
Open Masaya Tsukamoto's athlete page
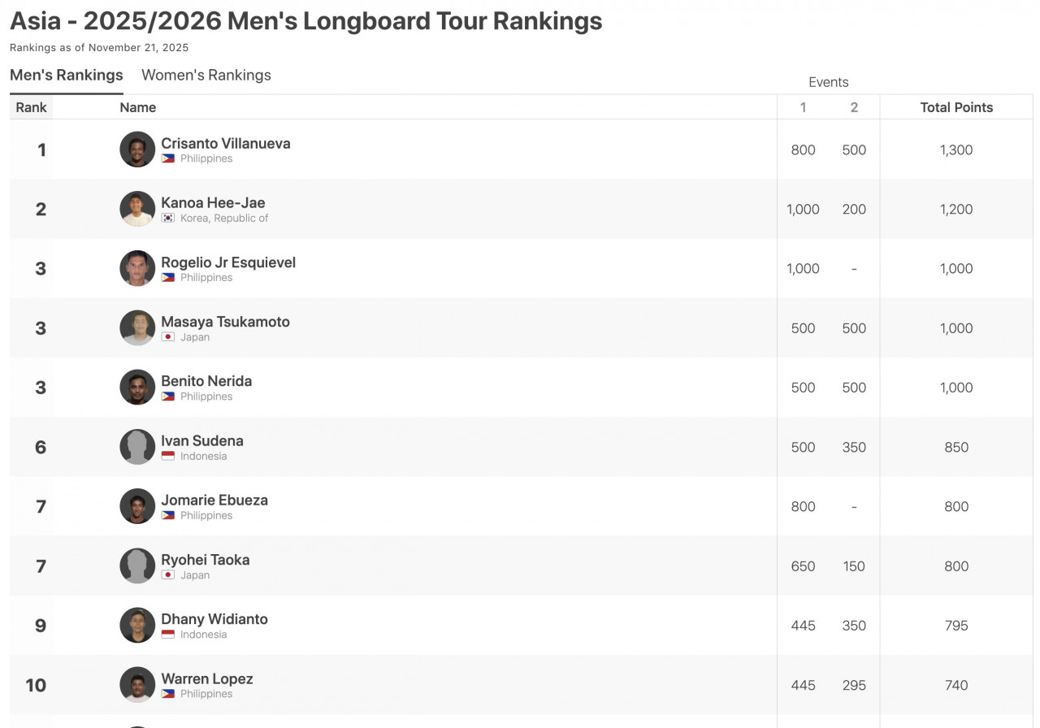click(225, 322)
